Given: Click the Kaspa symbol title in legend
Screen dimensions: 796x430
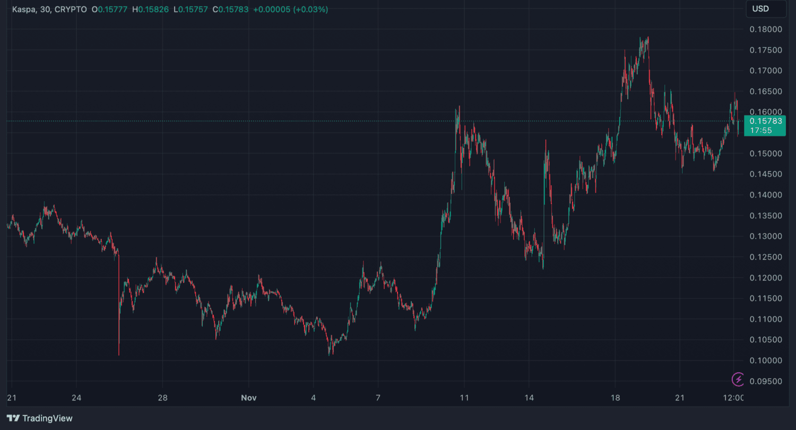Looking at the screenshot, I should [x=27, y=10].
